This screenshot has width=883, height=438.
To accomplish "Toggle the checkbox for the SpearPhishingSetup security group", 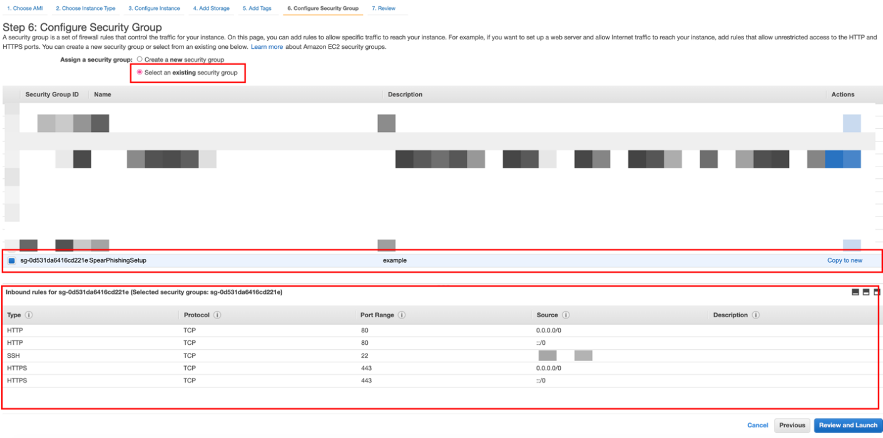I will coord(12,261).
